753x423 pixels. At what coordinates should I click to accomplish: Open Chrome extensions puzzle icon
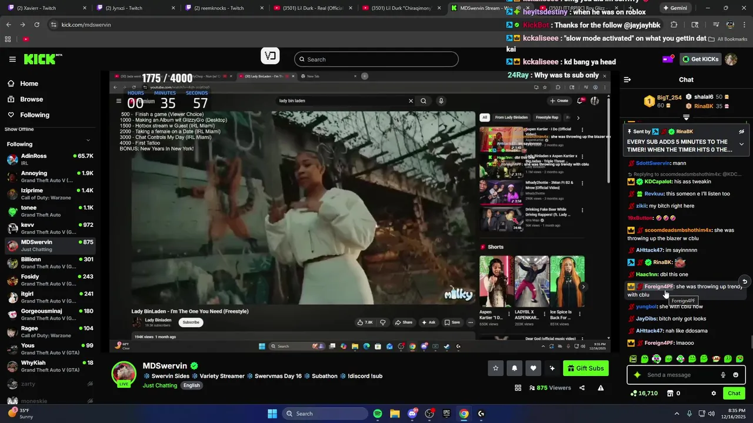pyautogui.click(x=674, y=25)
